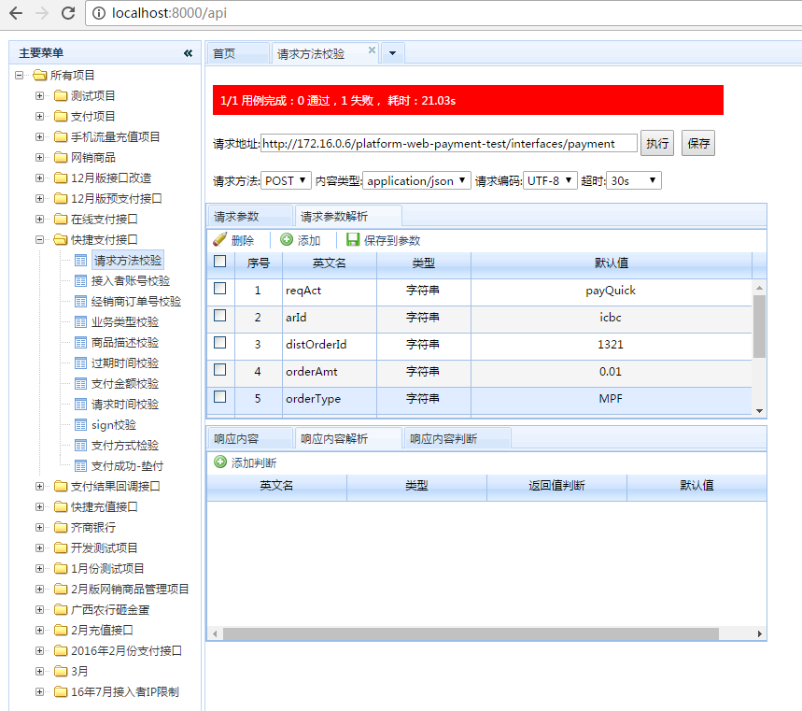Click the site info icon in address bar
Image resolution: width=802 pixels, height=711 pixels.
98,13
